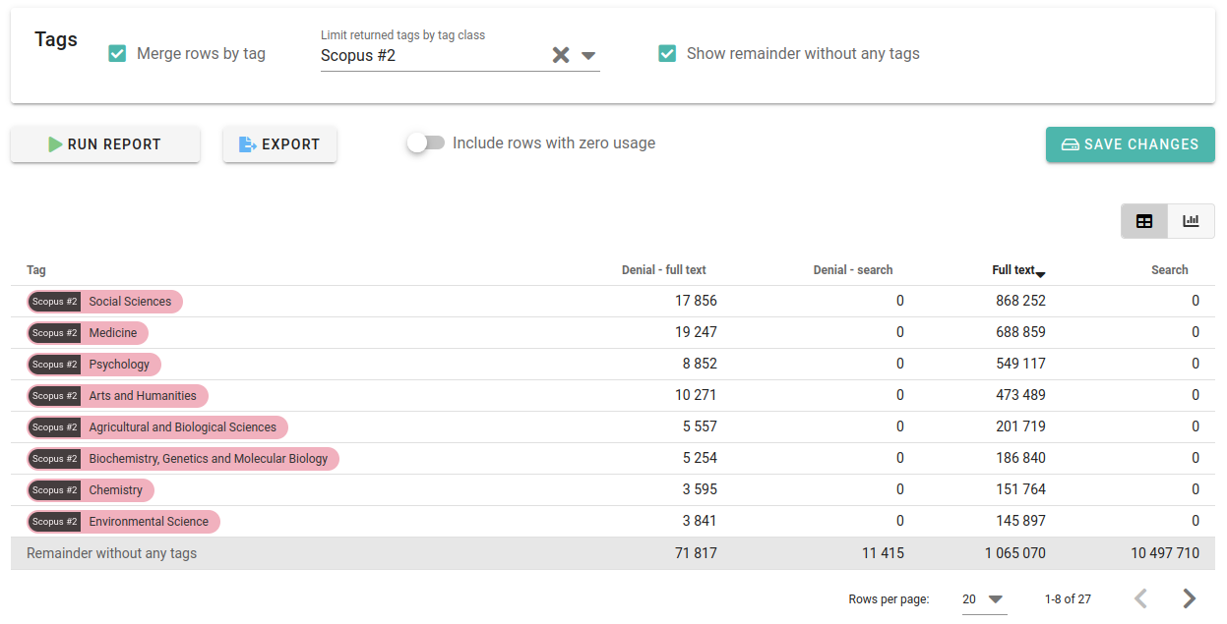Sort by Denial - search column
This screenshot has height=624, width=1227.
pos(853,270)
